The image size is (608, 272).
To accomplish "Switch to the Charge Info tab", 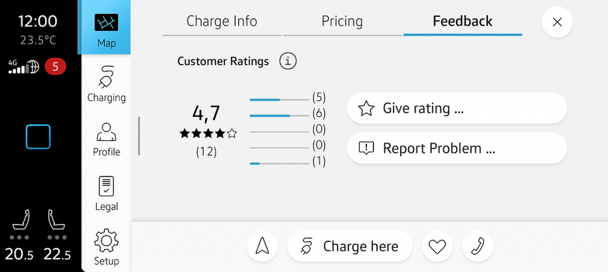I will tap(221, 22).
